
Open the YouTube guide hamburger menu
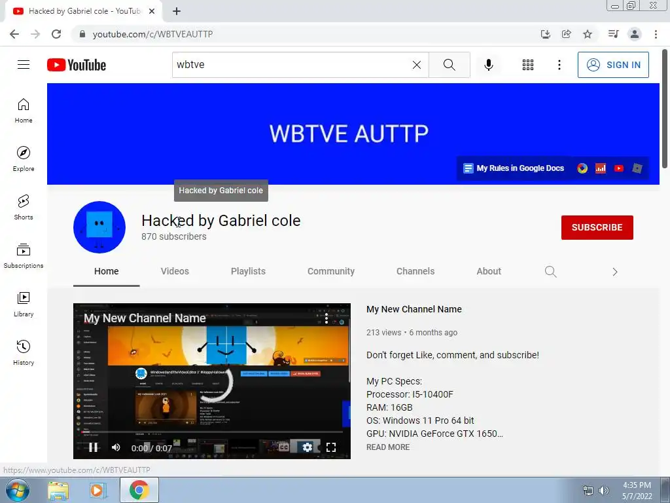pyautogui.click(x=24, y=65)
